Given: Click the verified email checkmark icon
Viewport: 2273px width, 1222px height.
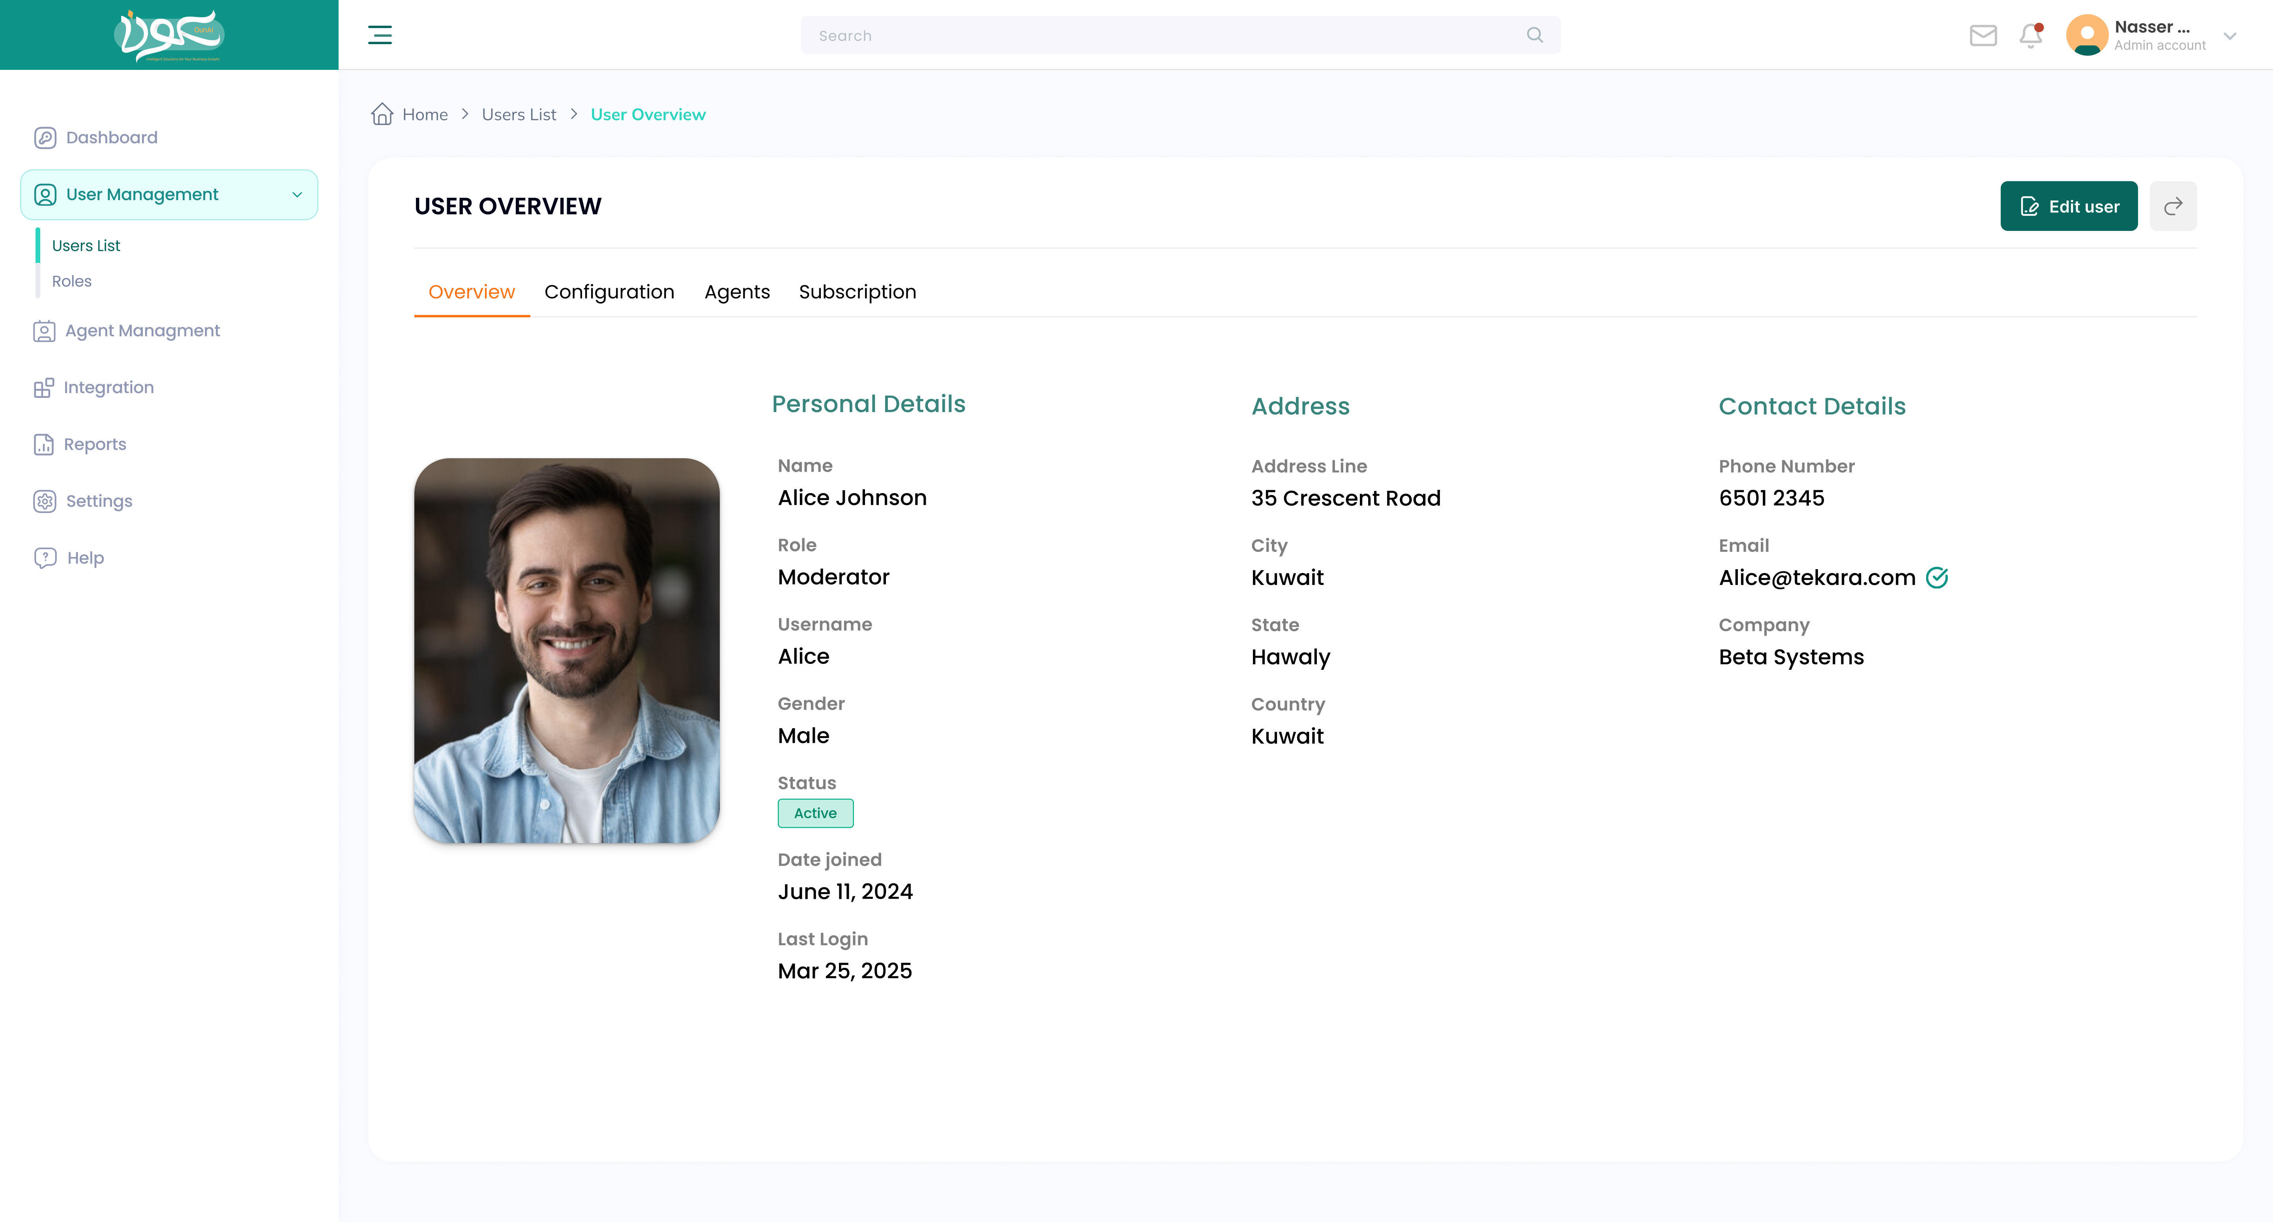Looking at the screenshot, I should (x=1937, y=578).
